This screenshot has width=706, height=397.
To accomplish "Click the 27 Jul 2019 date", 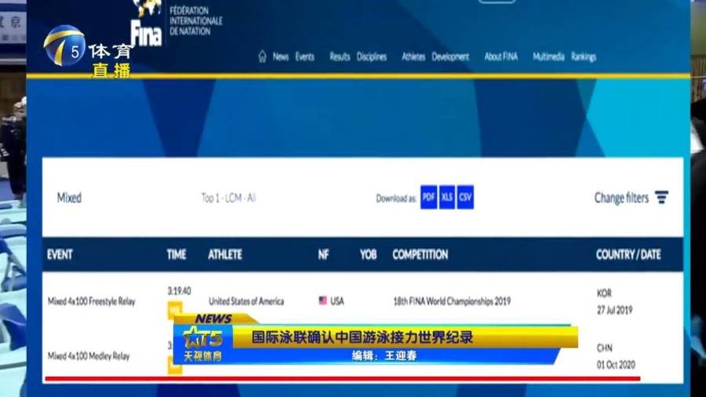I will point(614,310).
